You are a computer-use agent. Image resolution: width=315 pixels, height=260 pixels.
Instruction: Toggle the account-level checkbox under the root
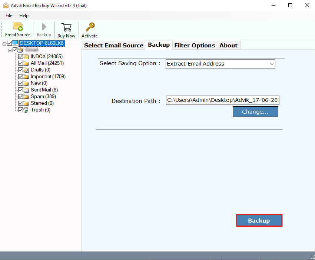coord(15,50)
